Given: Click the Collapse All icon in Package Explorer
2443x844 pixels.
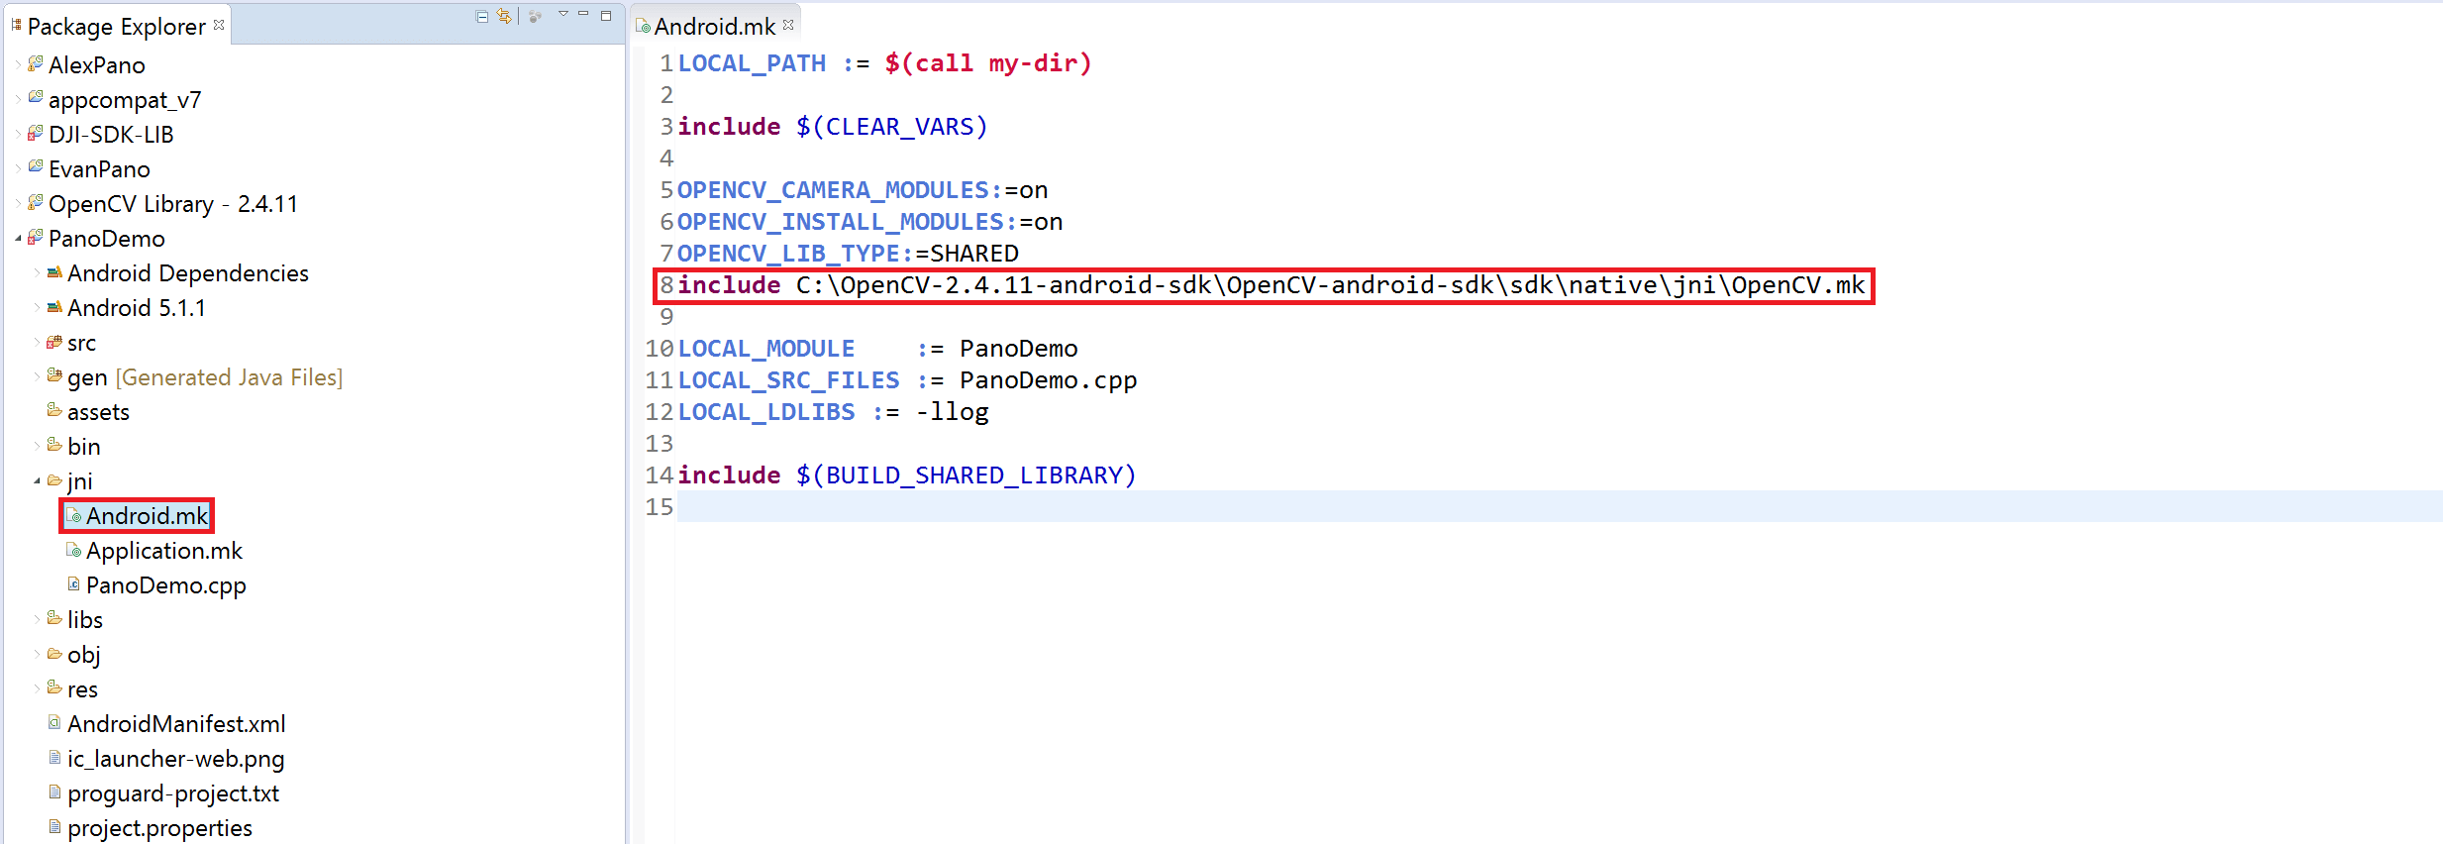Looking at the screenshot, I should [481, 16].
